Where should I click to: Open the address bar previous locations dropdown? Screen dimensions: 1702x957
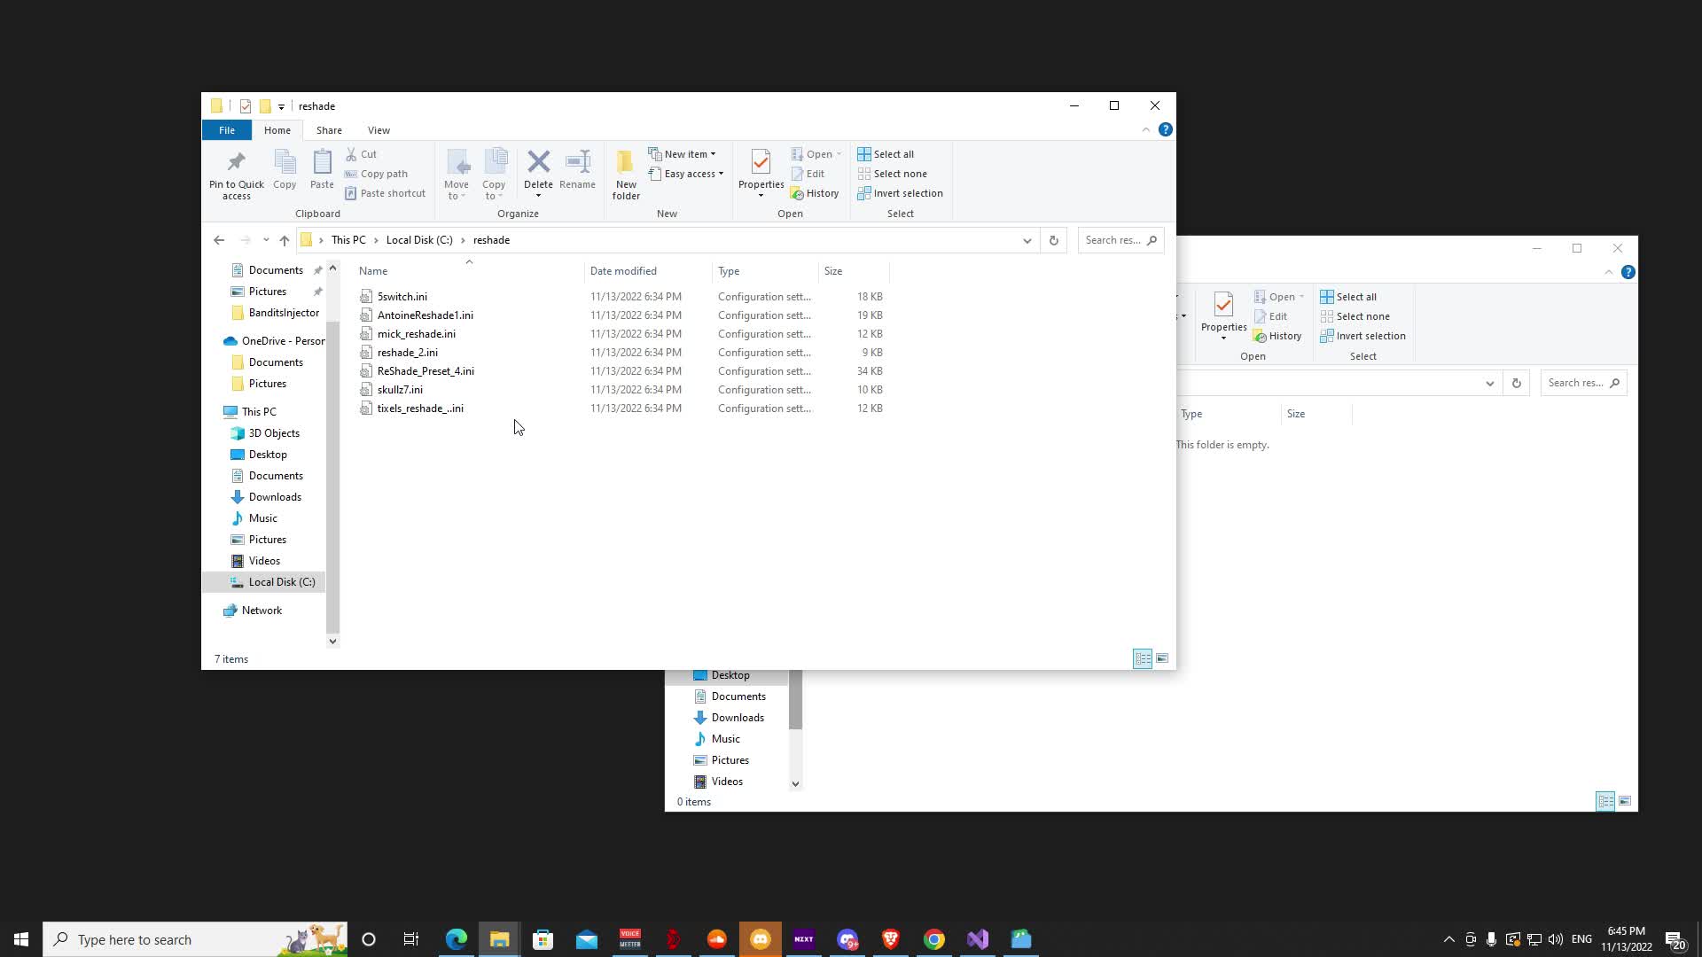1026,240
